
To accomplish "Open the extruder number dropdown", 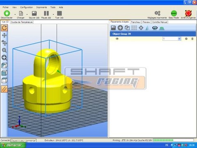I will [179, 39].
